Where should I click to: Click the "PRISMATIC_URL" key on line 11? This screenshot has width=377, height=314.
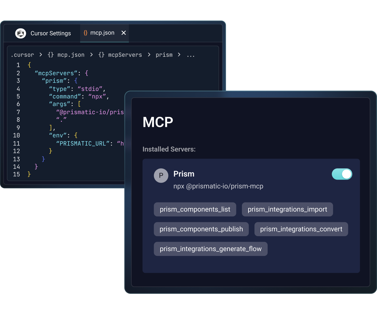(x=83, y=143)
